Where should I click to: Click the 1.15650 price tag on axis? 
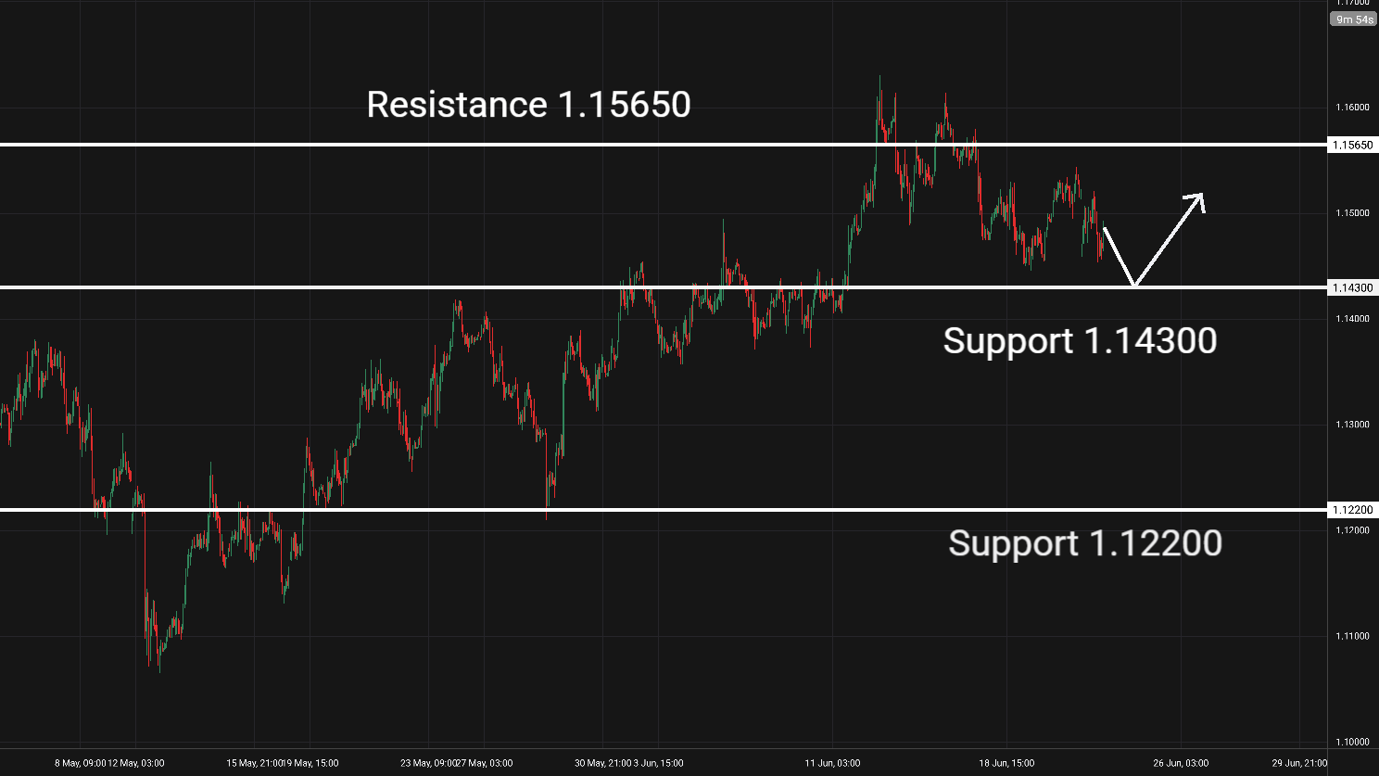pyautogui.click(x=1352, y=145)
